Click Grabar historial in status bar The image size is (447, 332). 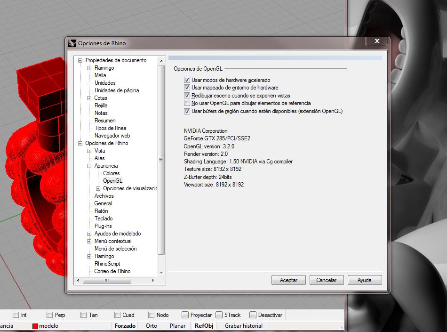[x=244, y=326]
